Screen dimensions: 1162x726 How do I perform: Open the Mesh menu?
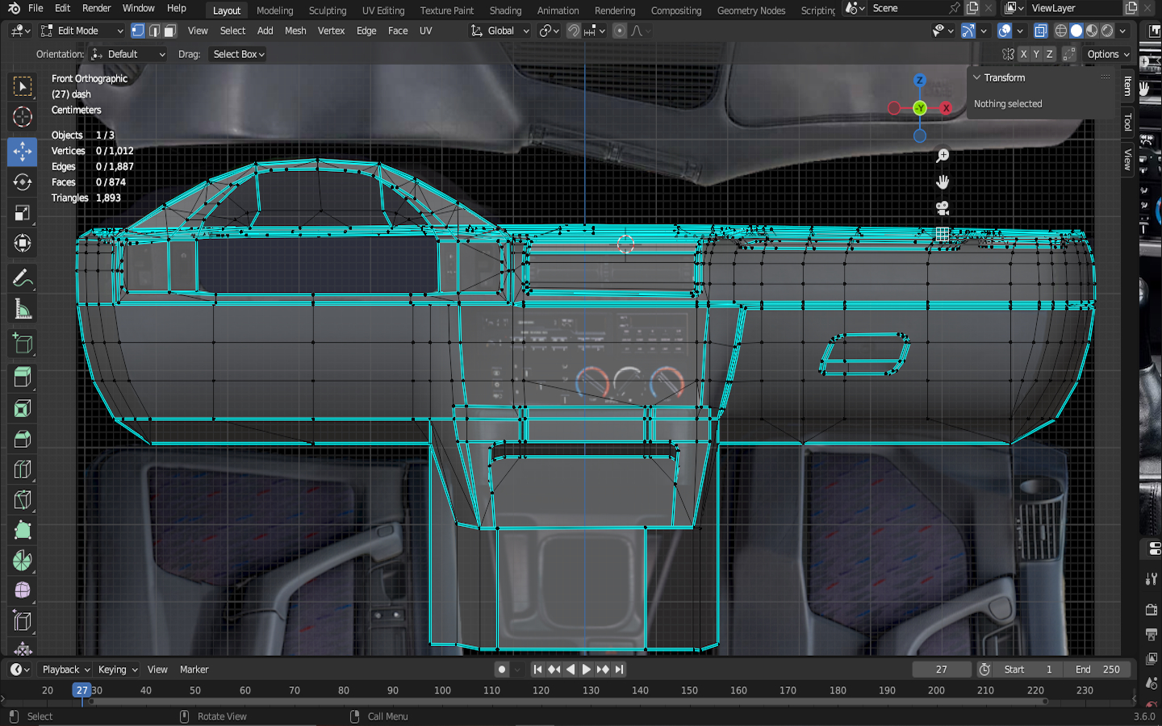295,31
